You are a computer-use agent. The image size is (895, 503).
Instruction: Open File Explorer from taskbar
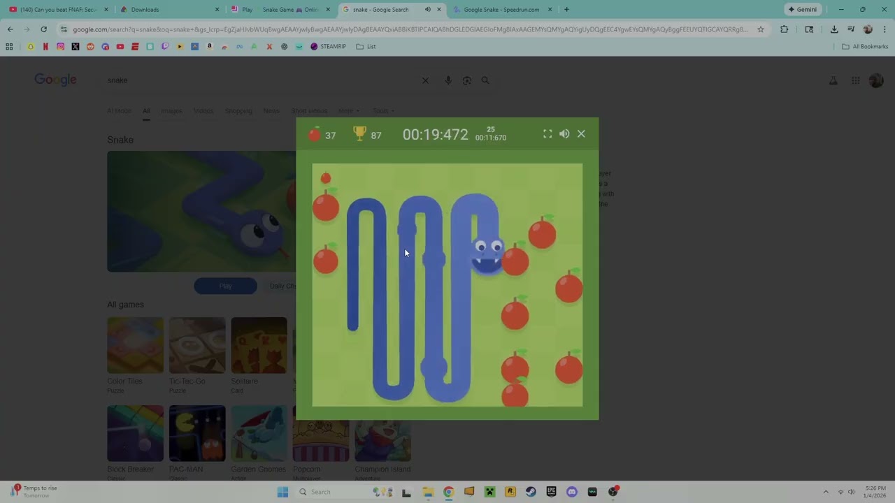pyautogui.click(x=428, y=492)
